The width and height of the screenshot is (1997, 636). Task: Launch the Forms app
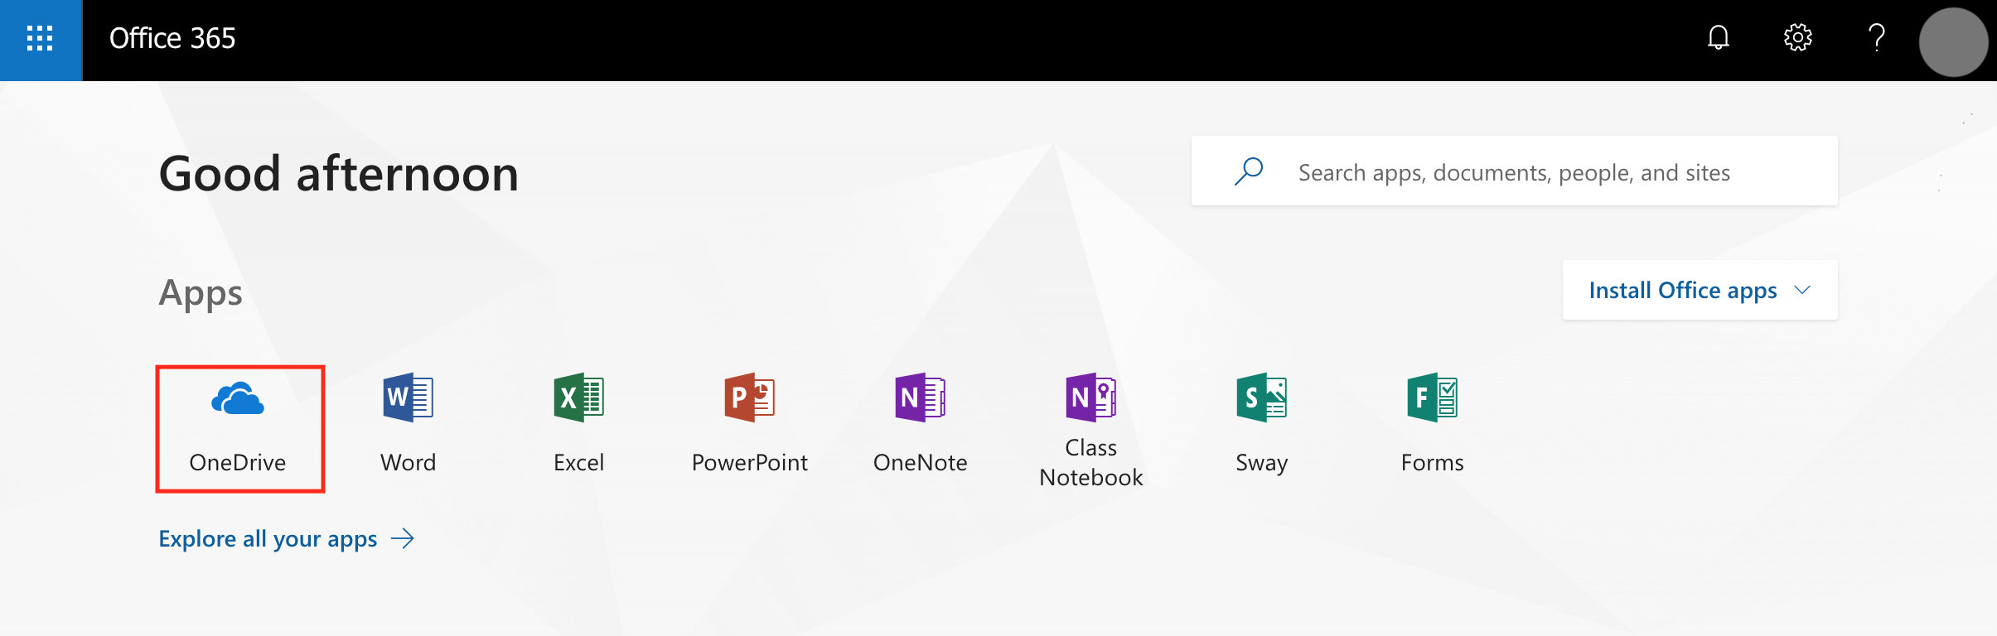(x=1433, y=425)
